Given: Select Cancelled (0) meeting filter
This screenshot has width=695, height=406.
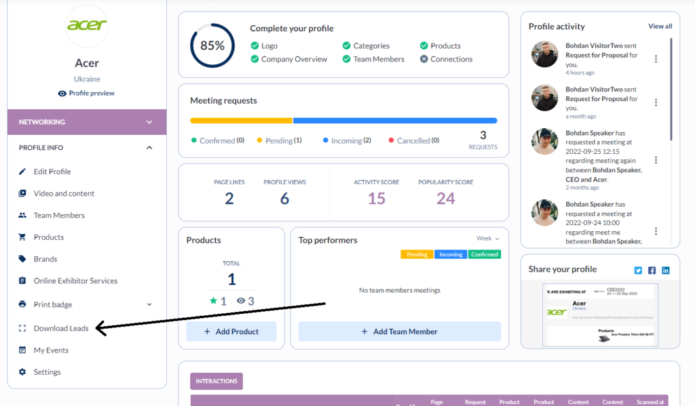Looking at the screenshot, I should [x=414, y=140].
